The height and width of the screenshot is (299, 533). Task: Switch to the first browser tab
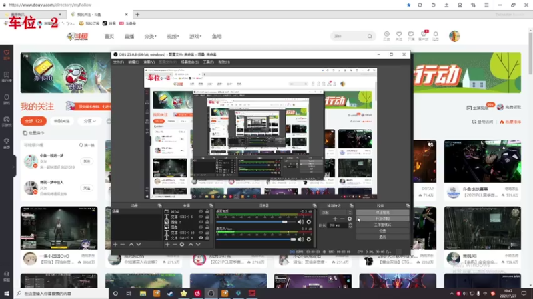point(32,14)
